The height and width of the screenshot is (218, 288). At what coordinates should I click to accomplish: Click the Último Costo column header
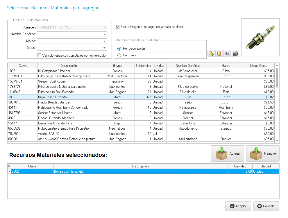coord(258,66)
